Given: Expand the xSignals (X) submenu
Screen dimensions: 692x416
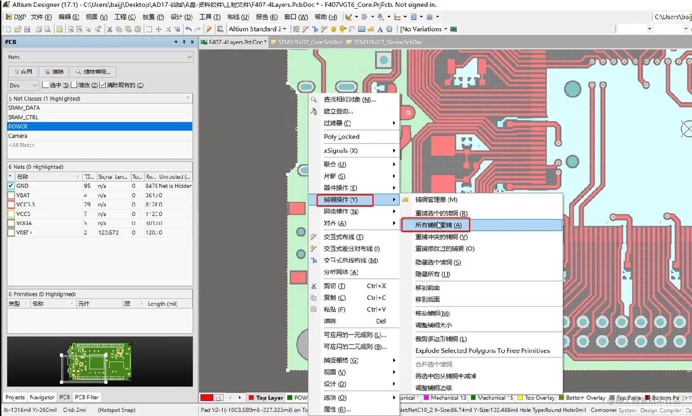Looking at the screenshot, I should point(354,151).
